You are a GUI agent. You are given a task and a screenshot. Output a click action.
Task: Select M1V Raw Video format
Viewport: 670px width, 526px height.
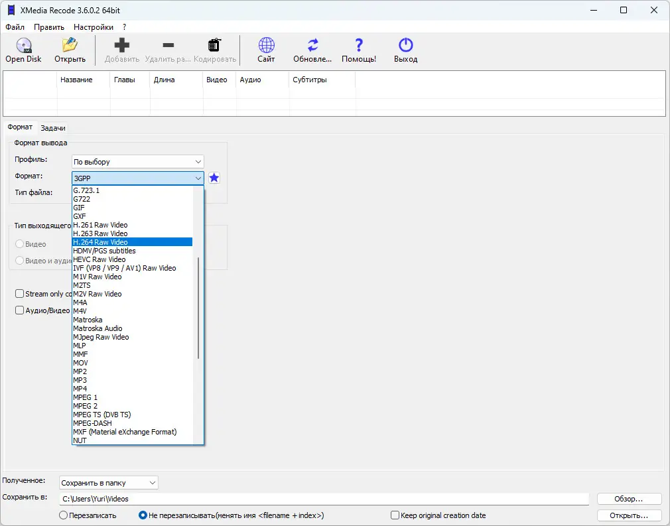coord(133,277)
